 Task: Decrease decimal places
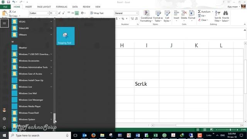(136, 19)
